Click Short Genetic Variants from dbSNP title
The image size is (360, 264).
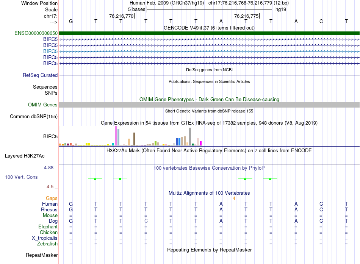[209, 111]
